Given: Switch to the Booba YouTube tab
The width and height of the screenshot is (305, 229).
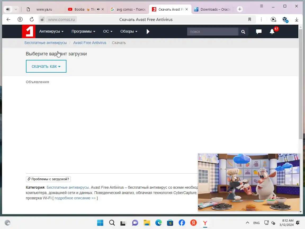Looking at the screenshot, I should click(x=80, y=9).
